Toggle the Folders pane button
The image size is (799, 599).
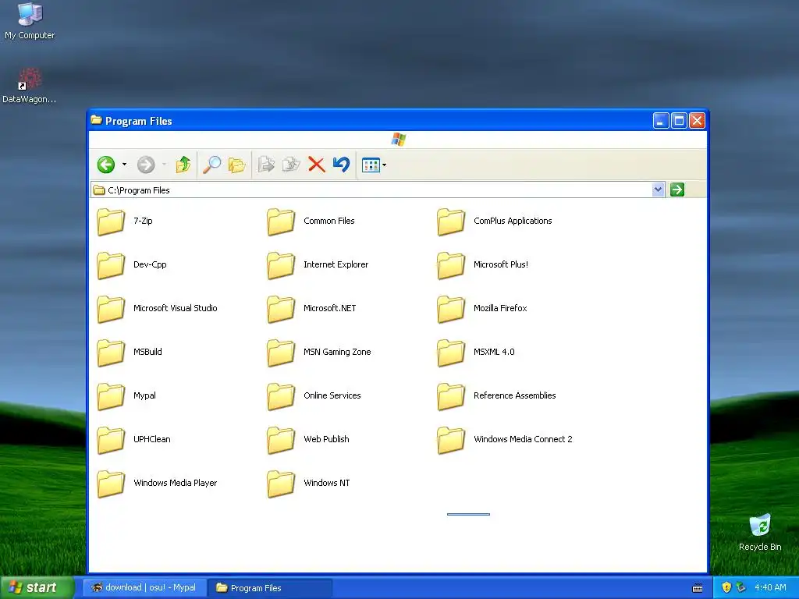coord(237,165)
